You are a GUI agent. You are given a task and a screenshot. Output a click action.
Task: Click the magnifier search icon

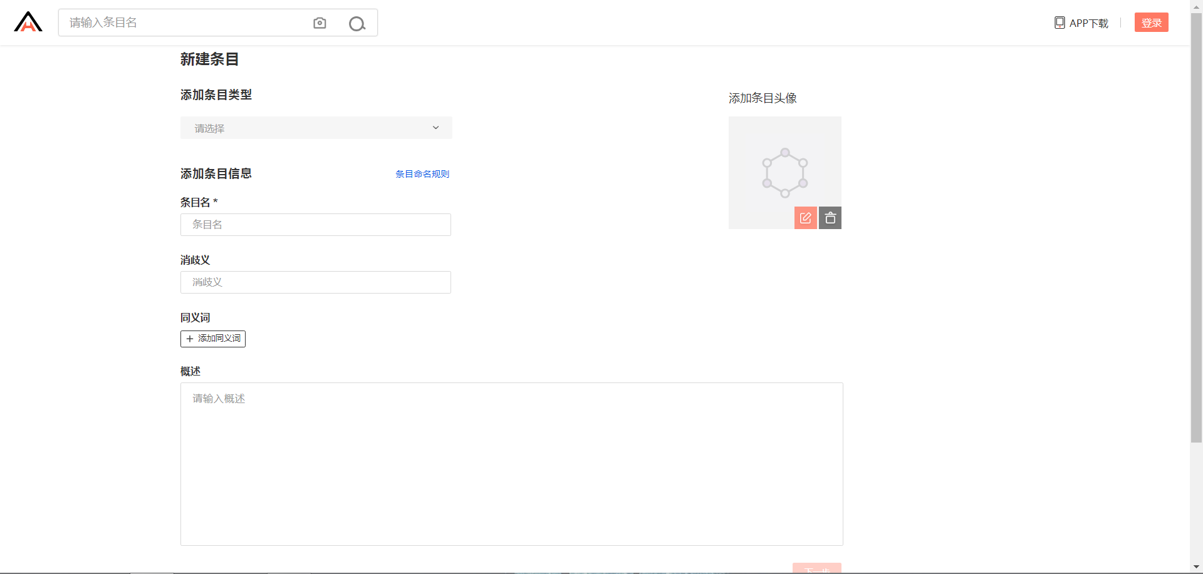(357, 24)
